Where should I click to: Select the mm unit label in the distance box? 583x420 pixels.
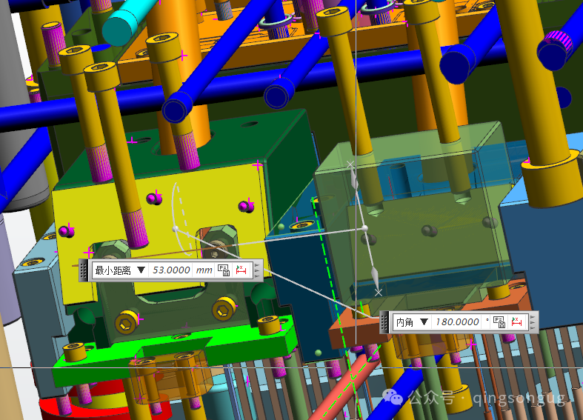(x=204, y=270)
